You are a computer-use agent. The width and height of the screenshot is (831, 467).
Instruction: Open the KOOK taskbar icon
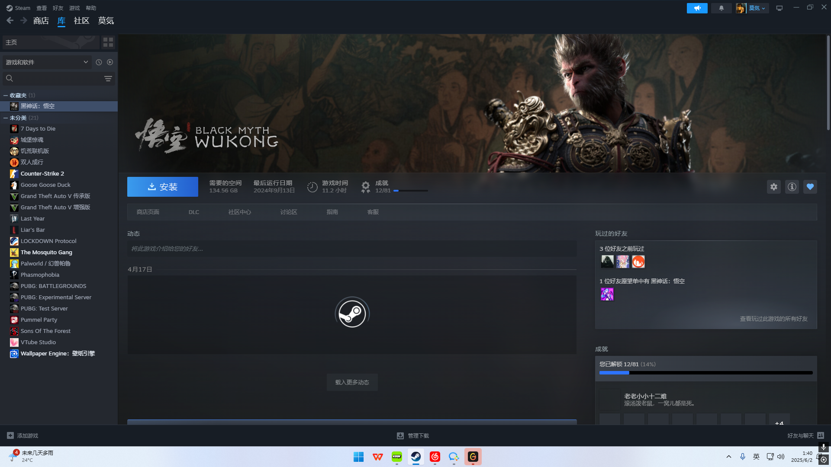(x=397, y=457)
